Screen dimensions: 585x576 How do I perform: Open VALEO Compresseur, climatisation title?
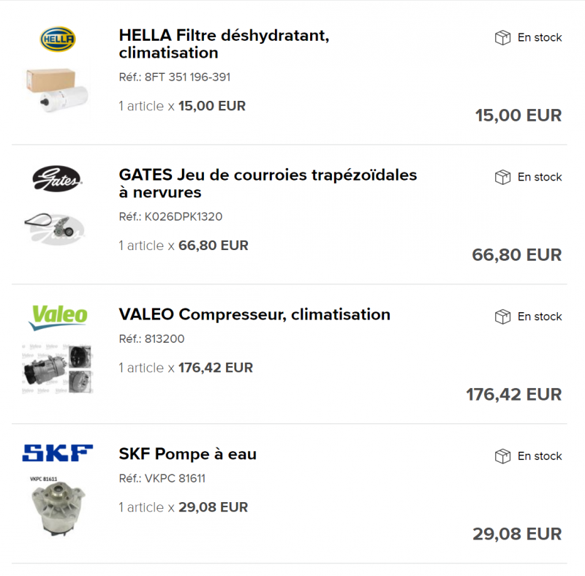coord(254,314)
